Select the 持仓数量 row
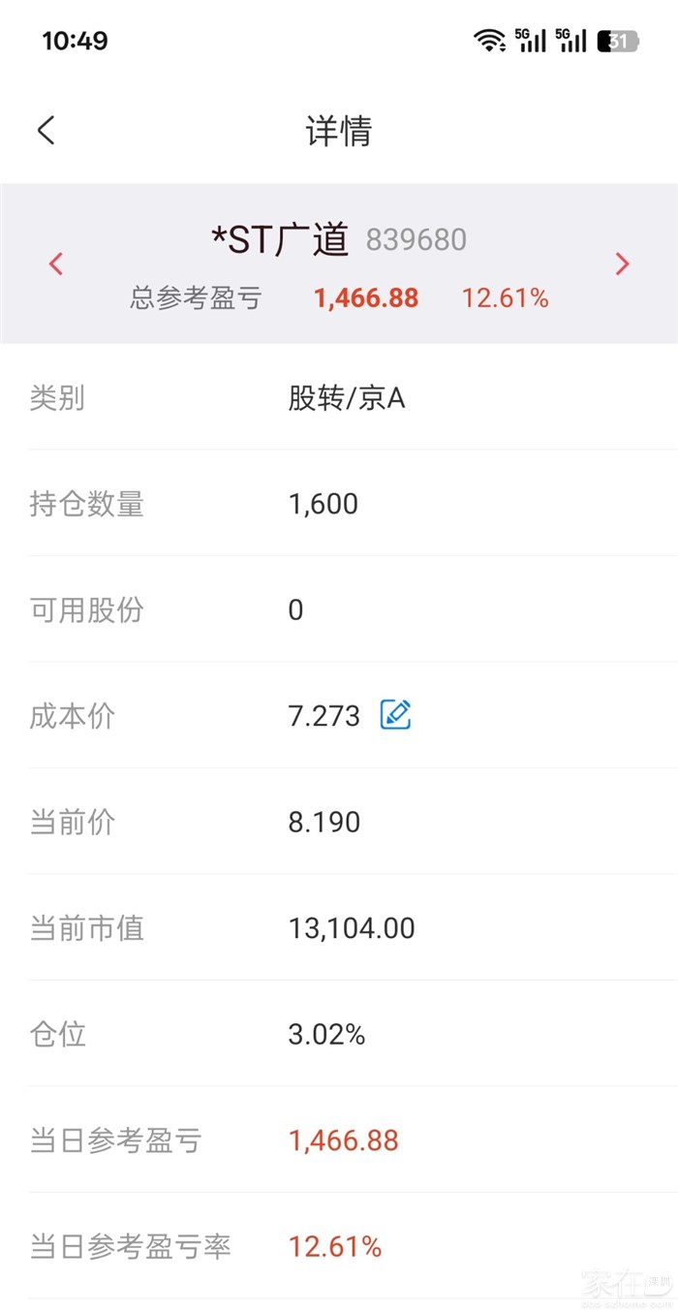The image size is (678, 1311). coord(339,504)
